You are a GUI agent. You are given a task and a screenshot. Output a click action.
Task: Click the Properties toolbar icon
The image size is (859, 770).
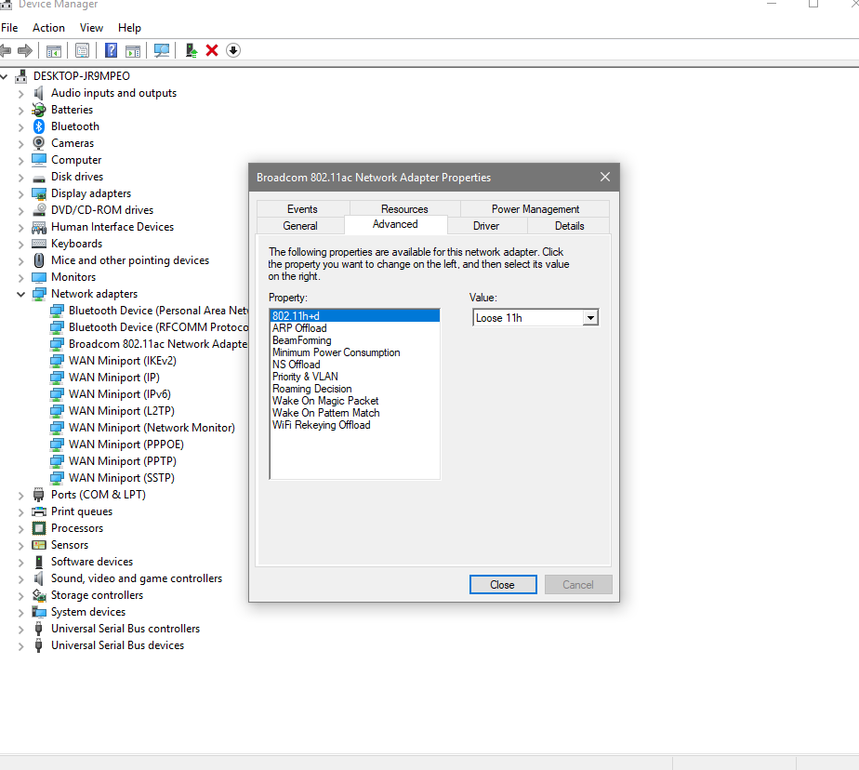point(82,51)
